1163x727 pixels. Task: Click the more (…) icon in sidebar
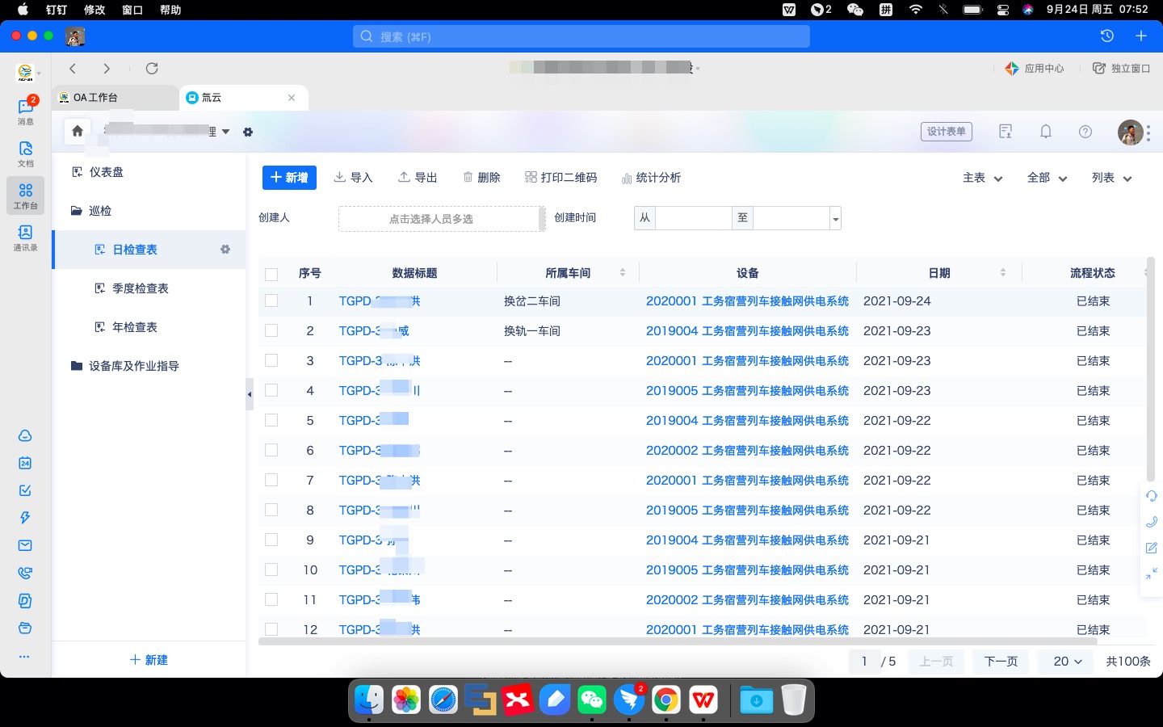point(24,657)
